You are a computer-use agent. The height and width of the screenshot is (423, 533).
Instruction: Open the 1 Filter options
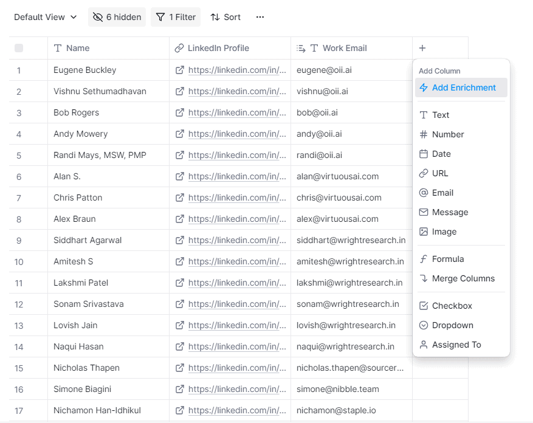tap(176, 17)
